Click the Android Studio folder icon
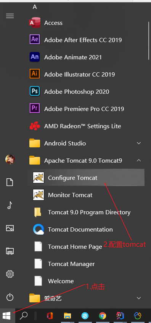Viewport: 151px width, 323px height. click(x=35, y=143)
